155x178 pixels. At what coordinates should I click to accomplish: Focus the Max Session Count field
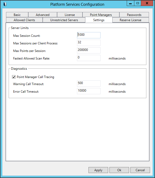[89, 35]
